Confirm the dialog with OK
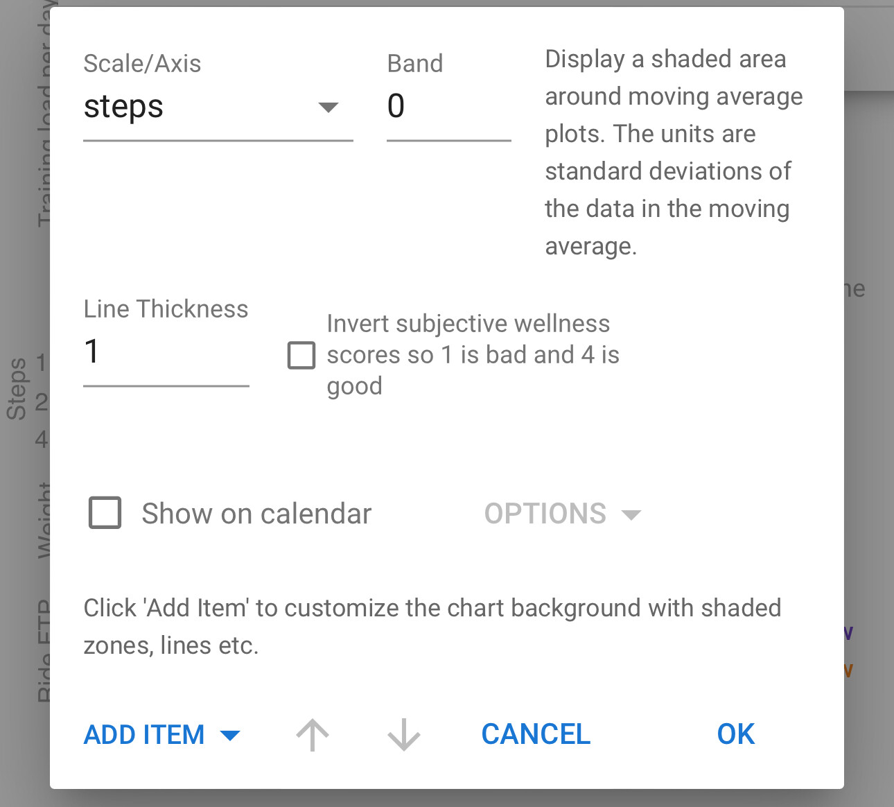This screenshot has height=807, width=894. pos(736,734)
